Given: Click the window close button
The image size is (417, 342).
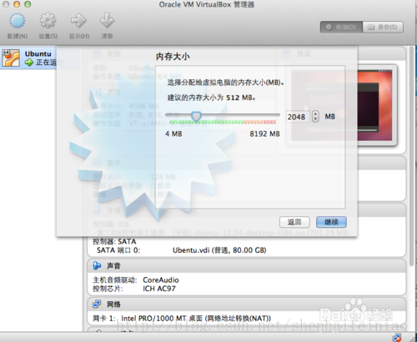Looking at the screenshot, I should [x=6, y=4].
